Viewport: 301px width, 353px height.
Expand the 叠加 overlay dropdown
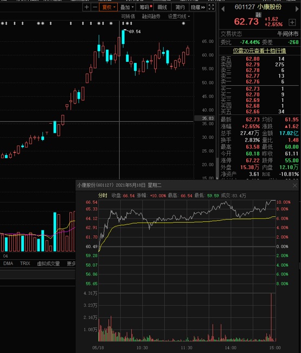(127, 7)
